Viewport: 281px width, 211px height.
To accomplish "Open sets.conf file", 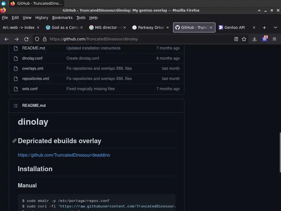I will 30,89.
